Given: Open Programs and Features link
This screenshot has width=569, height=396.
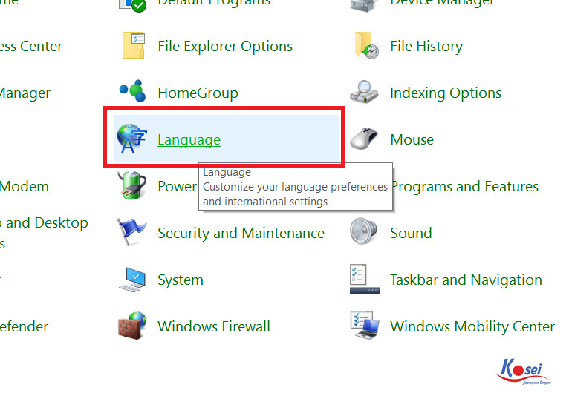Looking at the screenshot, I should 466,187.
